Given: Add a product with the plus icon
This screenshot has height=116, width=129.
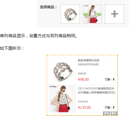Looking at the screenshot, I should coord(114,14).
